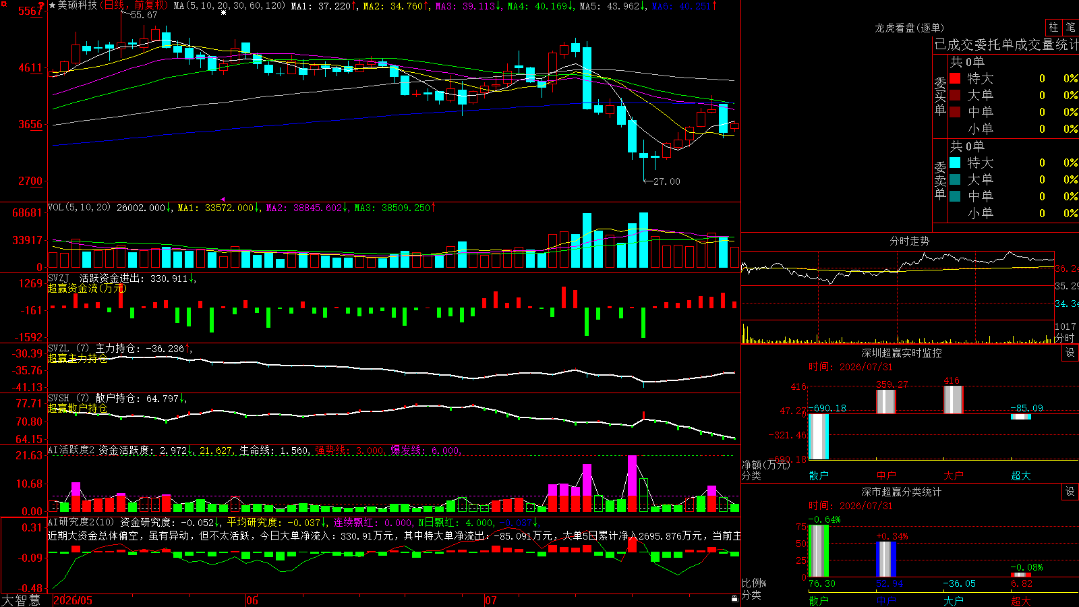This screenshot has width=1079, height=607.
Task: Switch 龙虎看盘 to 笔 view
Action: point(1070,27)
